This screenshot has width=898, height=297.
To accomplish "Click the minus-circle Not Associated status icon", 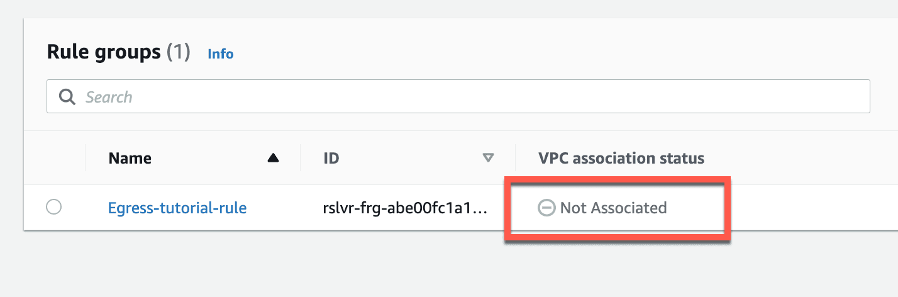I will coord(546,208).
